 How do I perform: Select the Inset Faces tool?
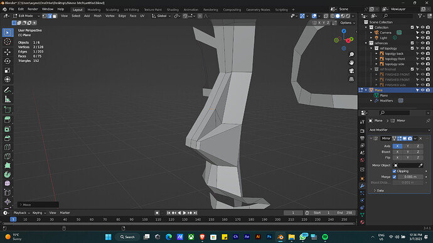8,129
